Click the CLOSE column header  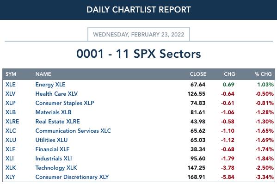(198, 74)
